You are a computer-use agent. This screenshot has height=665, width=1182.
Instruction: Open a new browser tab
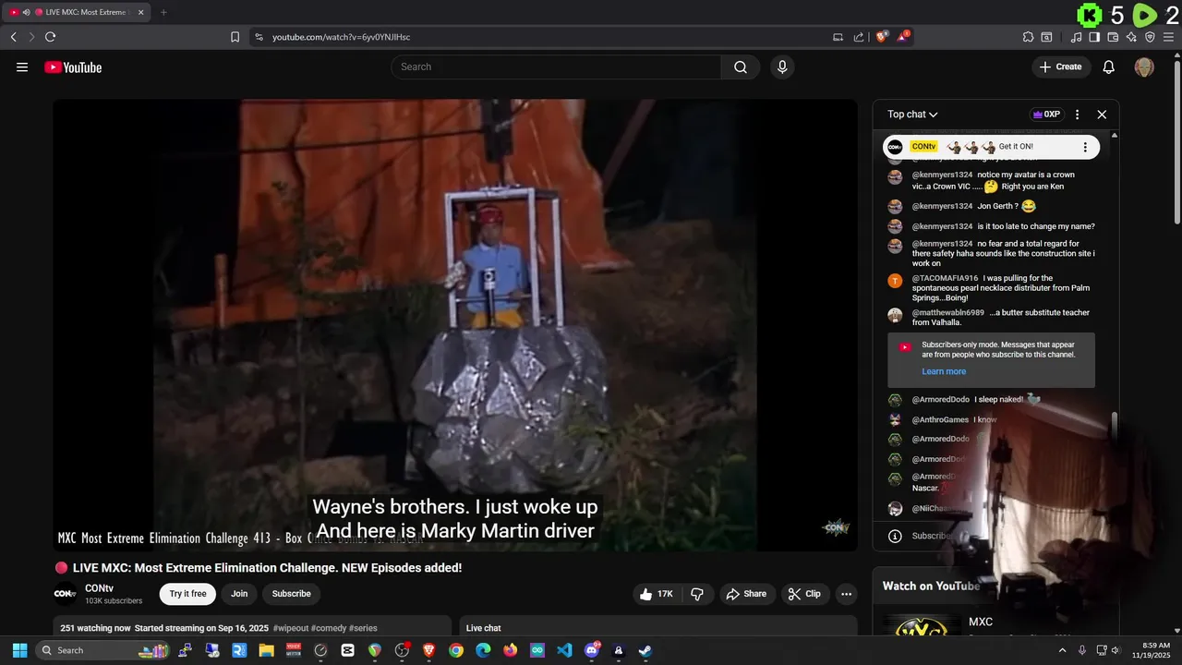[x=163, y=12]
